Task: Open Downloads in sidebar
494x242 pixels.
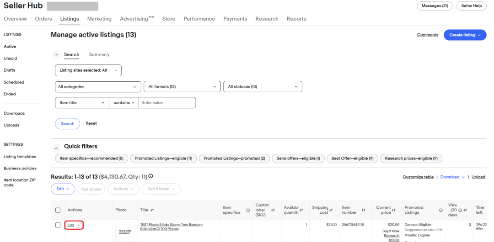Action: coord(14,113)
